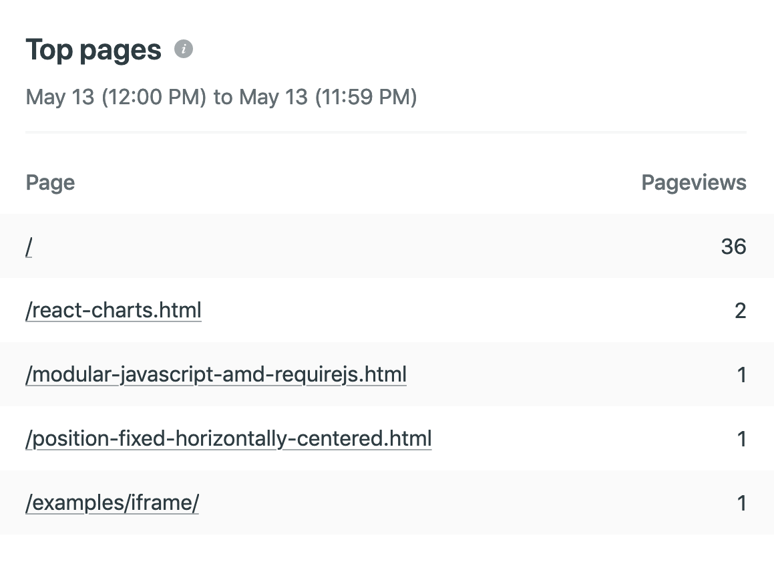Screen dimensions: 774x562
Task: Open the /position-fixed-horizontally-centered.html link
Action: click(228, 438)
